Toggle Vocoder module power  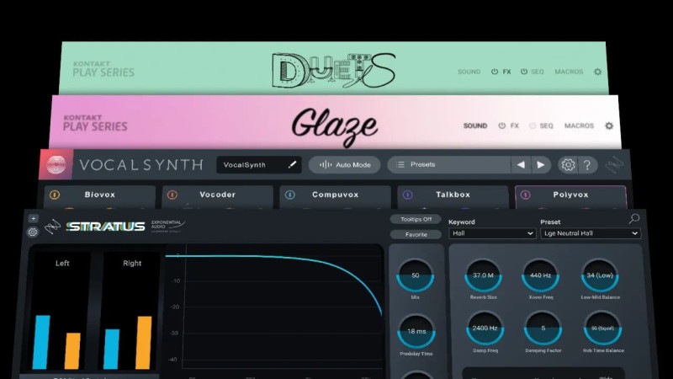click(172, 195)
